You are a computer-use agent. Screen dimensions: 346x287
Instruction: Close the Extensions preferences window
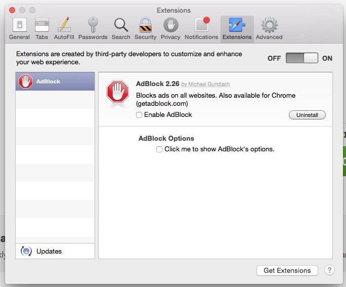12,10
